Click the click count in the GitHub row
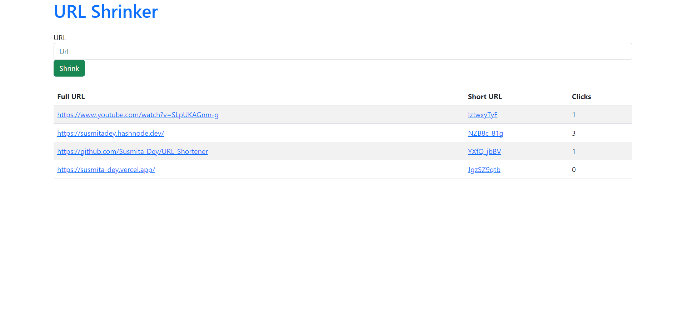 [x=574, y=151]
